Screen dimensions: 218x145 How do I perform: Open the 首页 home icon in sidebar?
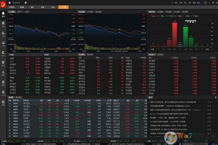3,14
